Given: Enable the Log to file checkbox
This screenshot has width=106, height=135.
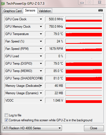Looking at the screenshot, I should (x=6, y=115).
